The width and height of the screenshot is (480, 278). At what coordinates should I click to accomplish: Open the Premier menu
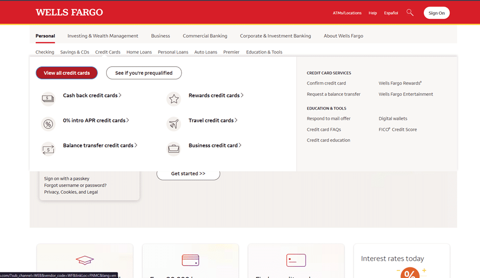[231, 52]
